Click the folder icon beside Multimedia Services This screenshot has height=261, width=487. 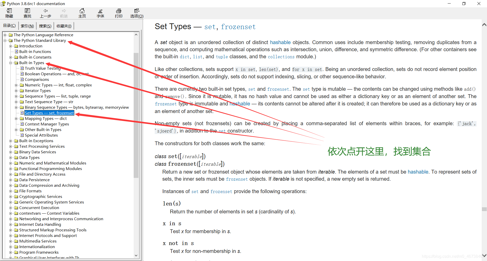coord(16,241)
